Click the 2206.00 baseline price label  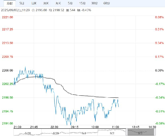pos(7,70)
